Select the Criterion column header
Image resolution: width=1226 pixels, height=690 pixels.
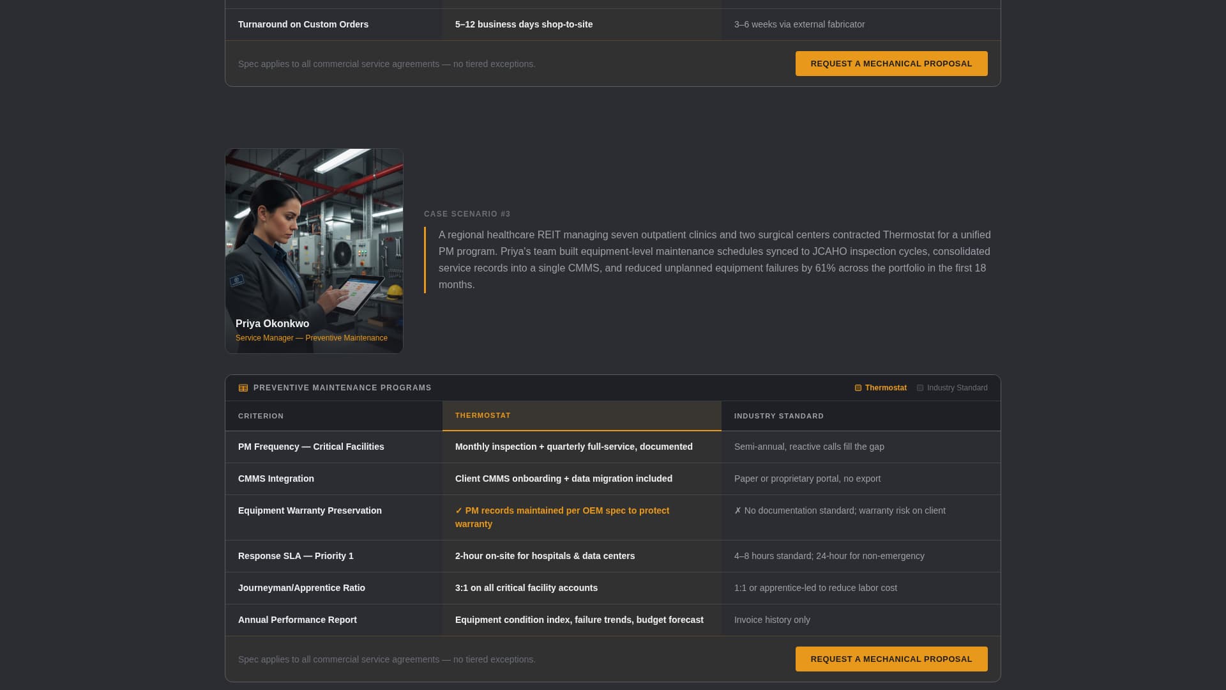click(x=333, y=416)
